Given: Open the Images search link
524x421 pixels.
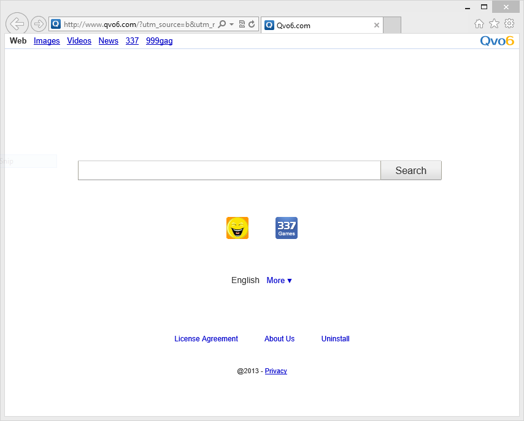Looking at the screenshot, I should pos(47,40).
